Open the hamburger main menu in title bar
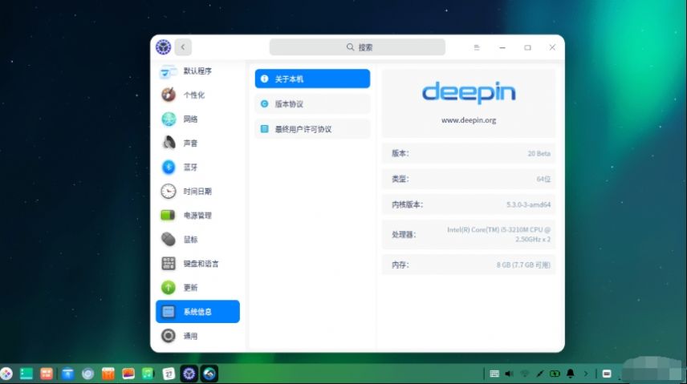687x384 pixels. click(x=477, y=47)
